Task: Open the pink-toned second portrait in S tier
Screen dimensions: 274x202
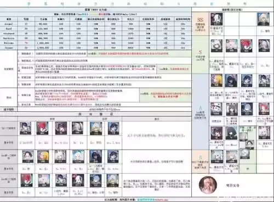Action: (x=231, y=46)
